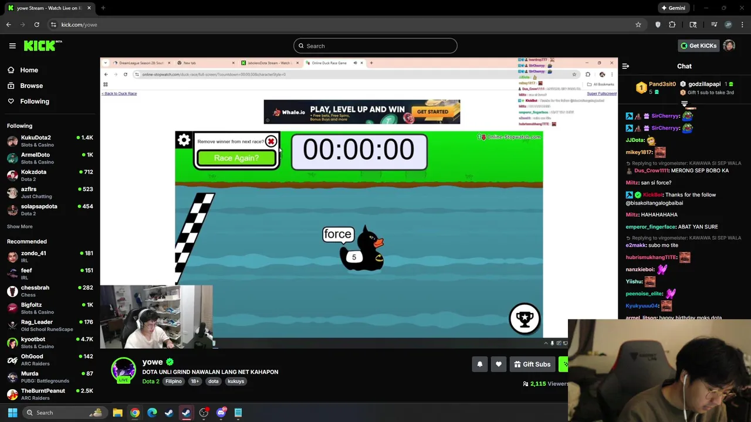Open Rag_Leader recommended channel
Image resolution: width=751 pixels, height=422 pixels.
pos(50,325)
